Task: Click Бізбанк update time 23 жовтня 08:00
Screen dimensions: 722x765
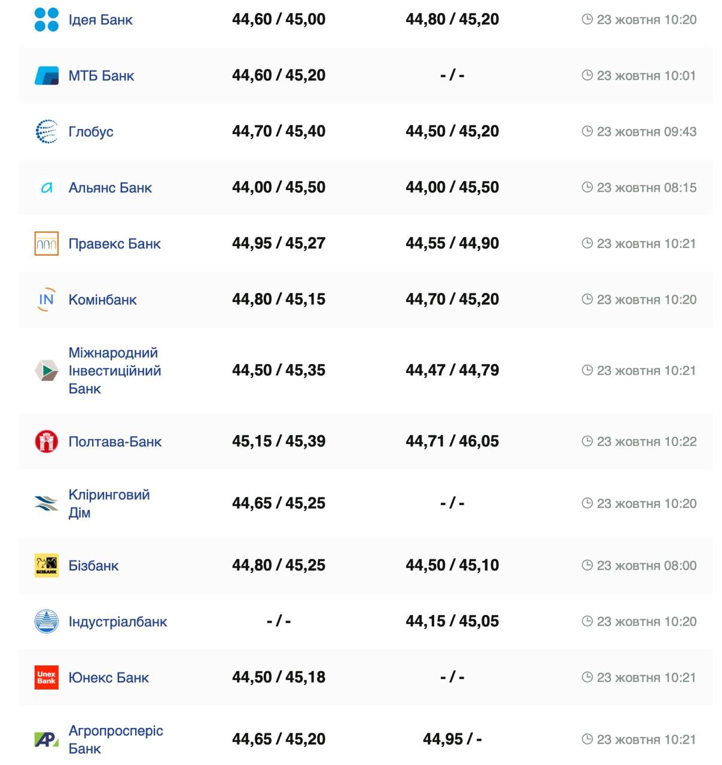Action: (x=646, y=565)
